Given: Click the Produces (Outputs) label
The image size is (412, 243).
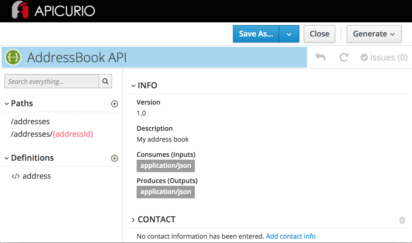Looking at the screenshot, I should tap(167, 181).
